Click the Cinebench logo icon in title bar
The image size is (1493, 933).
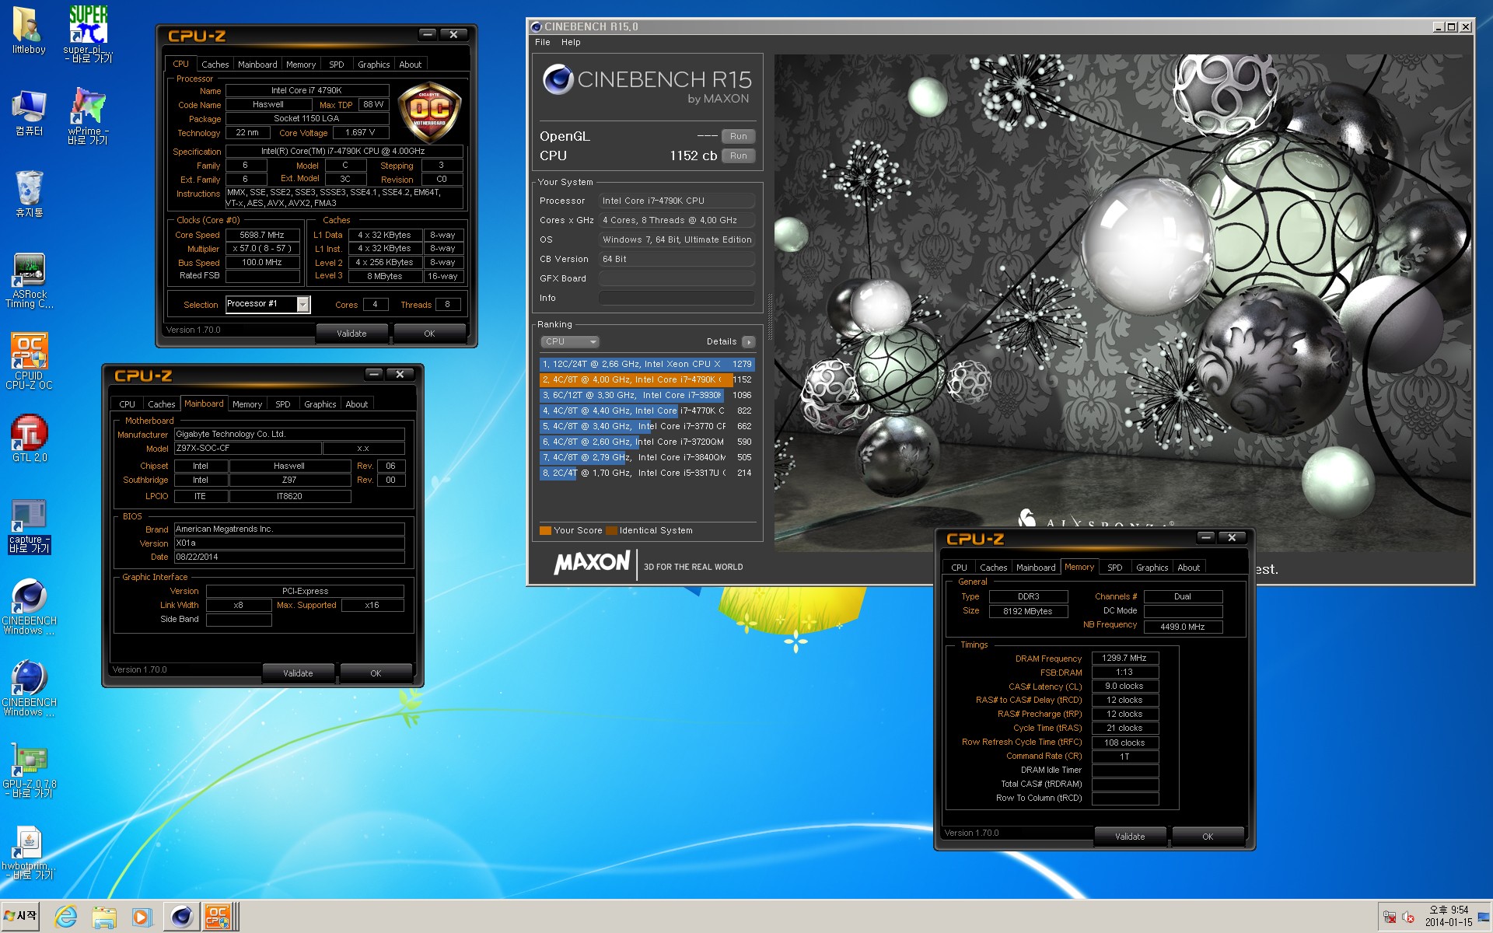[x=536, y=26]
